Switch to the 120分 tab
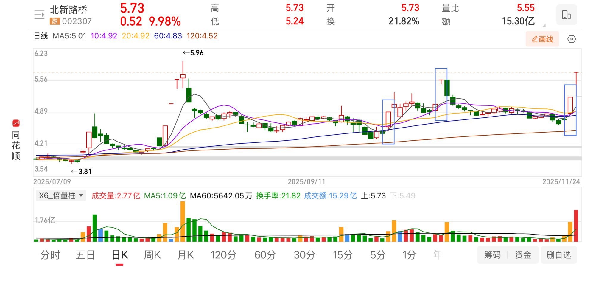Viewport: 610px width, 281px height. (223, 255)
